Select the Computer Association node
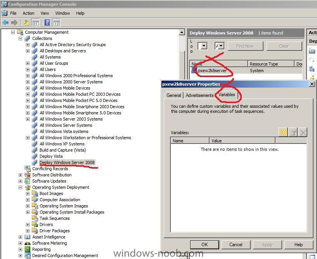317x259 pixels. pyautogui.click(x=60, y=200)
